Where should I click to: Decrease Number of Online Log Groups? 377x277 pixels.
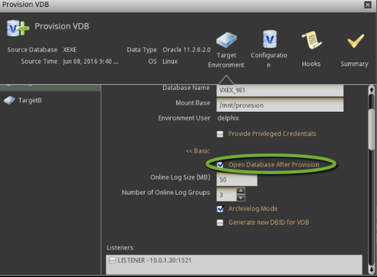coord(241,198)
